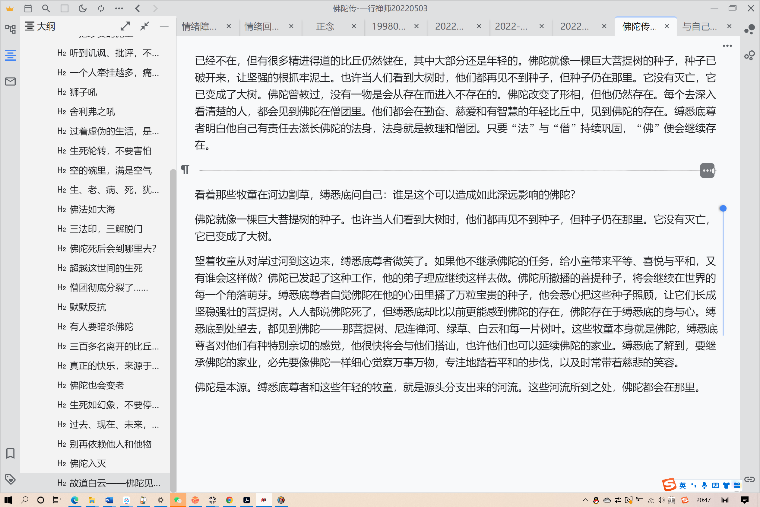Open the mail/inbox icon in the left sidebar

10,81
